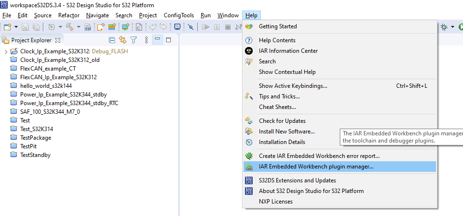Viewport: 463px width, 216px height.
Task: Collapse all in Project Explorer
Action: click(x=112, y=40)
